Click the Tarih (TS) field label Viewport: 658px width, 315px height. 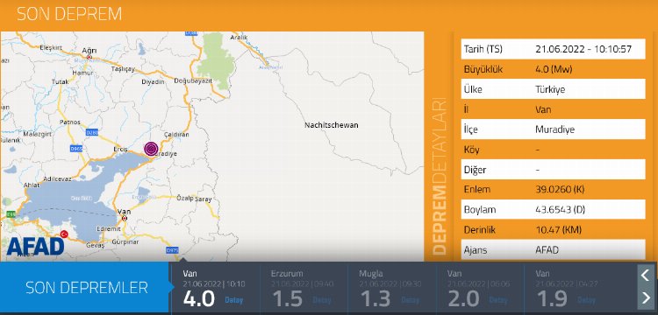pyautogui.click(x=483, y=49)
